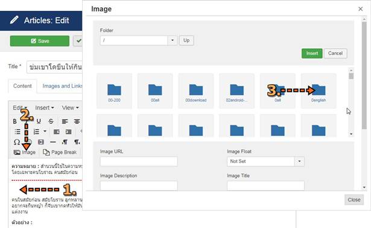Viewport: 371px width, 228px height.
Task: Open the Image Float dropdown
Action: tap(299, 161)
